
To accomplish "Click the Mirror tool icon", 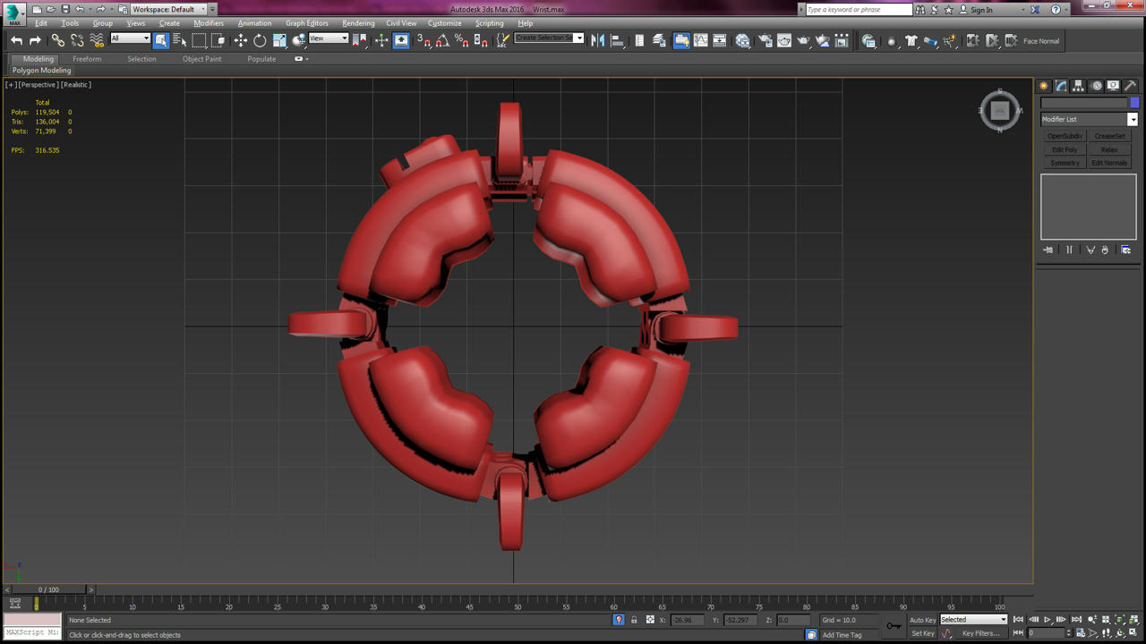I will coord(598,40).
